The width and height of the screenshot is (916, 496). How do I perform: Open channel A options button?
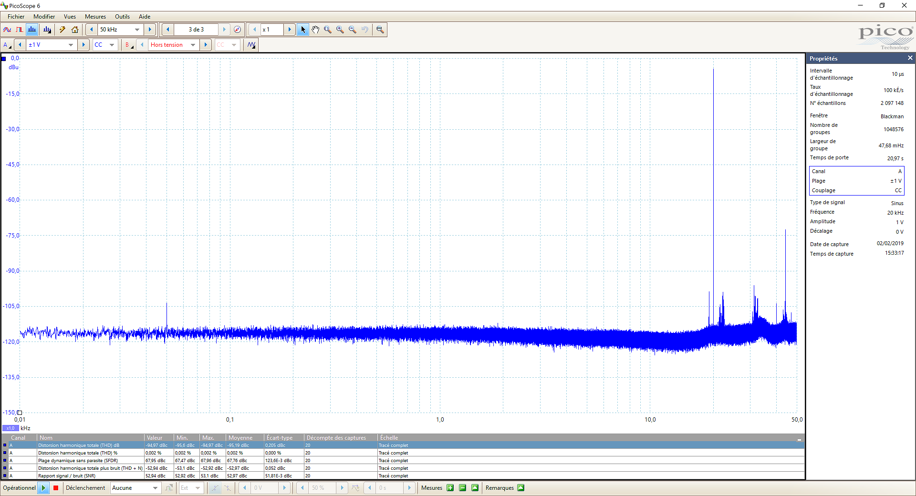pyautogui.click(x=7, y=45)
